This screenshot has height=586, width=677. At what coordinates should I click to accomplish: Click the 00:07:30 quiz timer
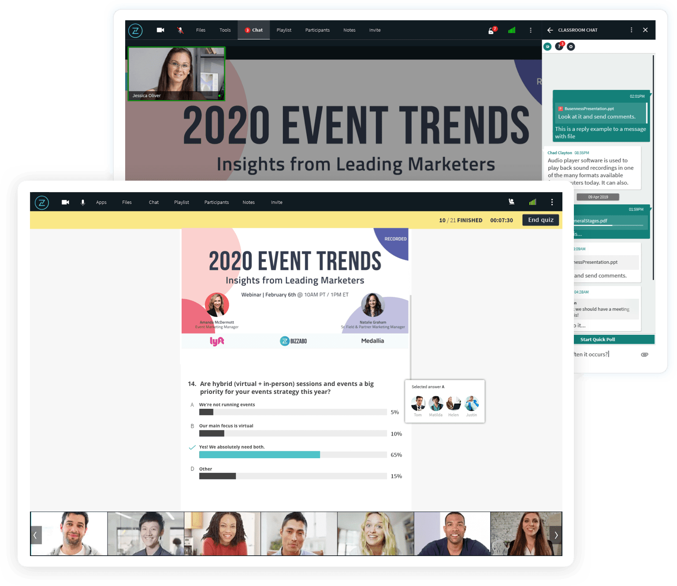click(502, 220)
